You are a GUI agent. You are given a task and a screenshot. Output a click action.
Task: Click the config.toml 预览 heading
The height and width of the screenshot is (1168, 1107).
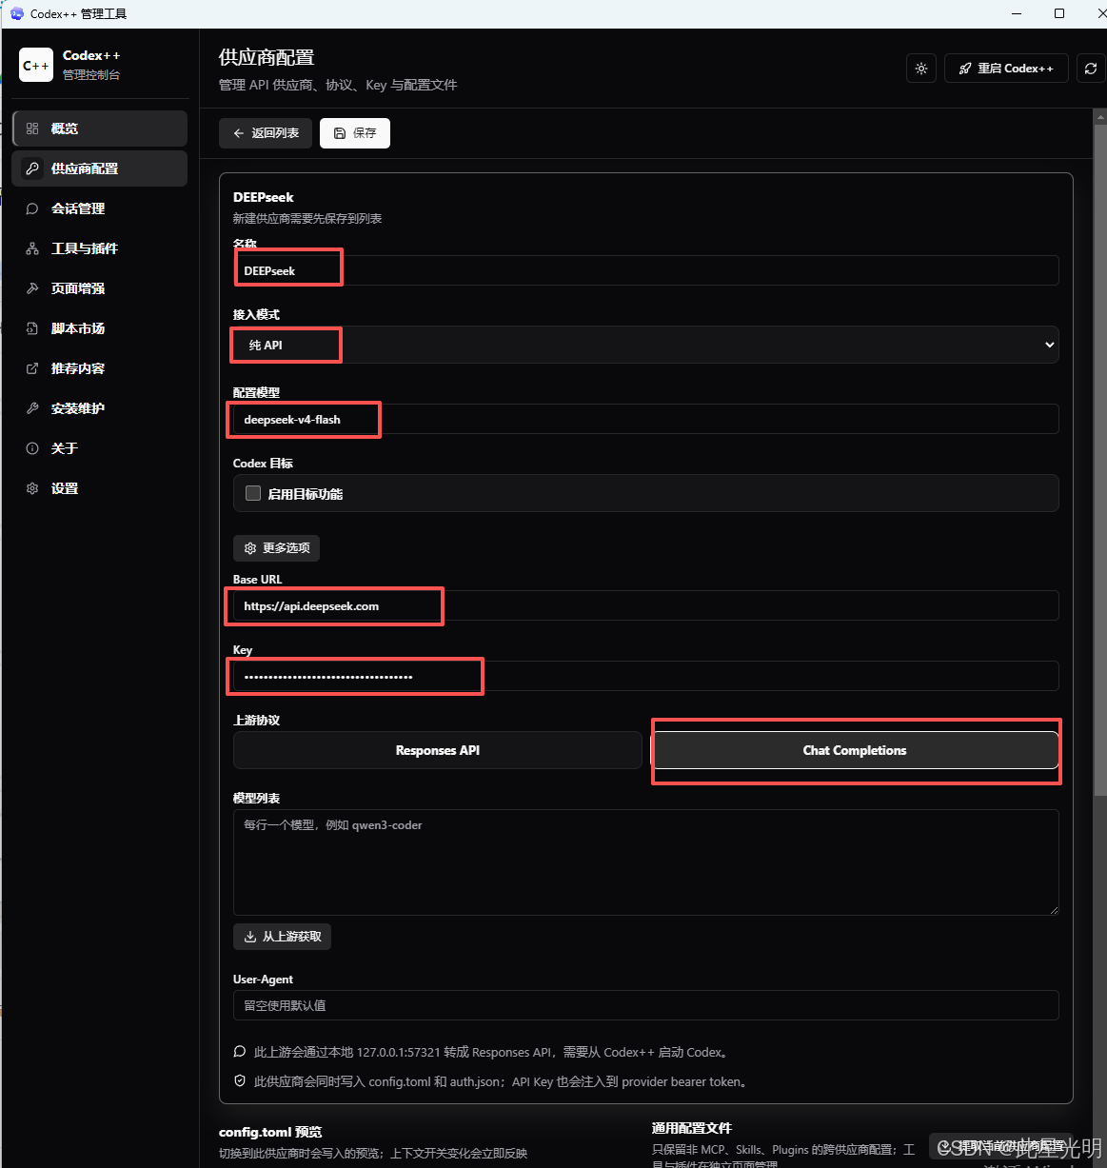pos(270,1132)
